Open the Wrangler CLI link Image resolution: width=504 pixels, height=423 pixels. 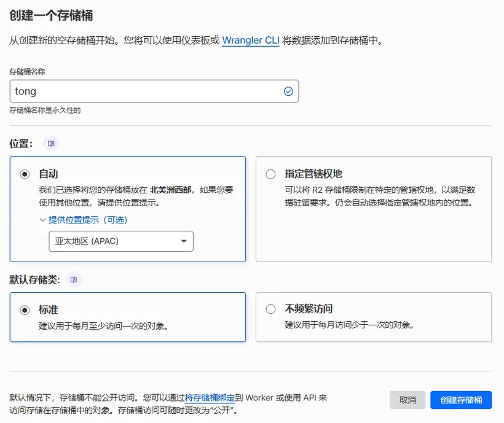click(x=251, y=41)
